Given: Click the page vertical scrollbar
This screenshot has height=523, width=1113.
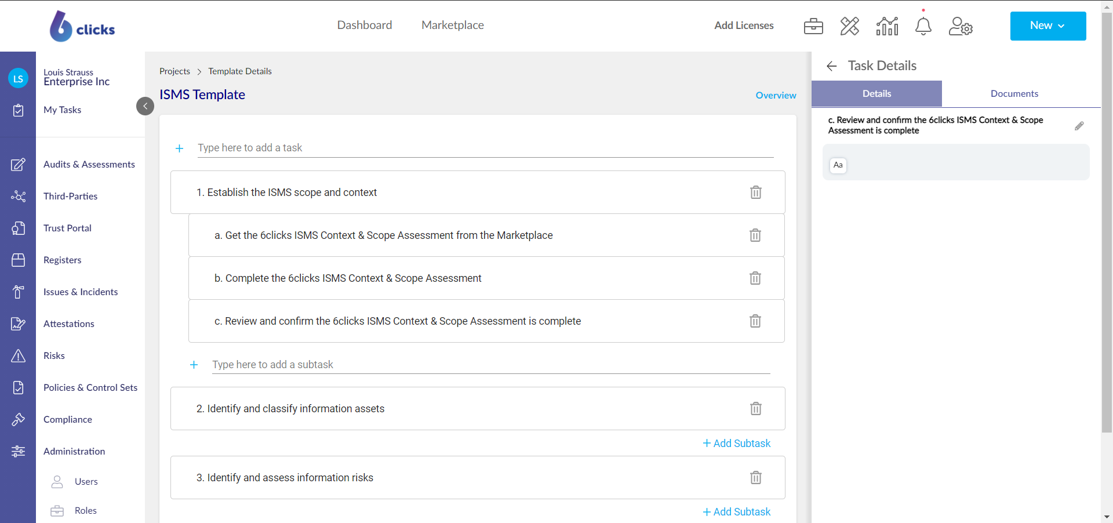Looking at the screenshot, I should click(x=1107, y=223).
